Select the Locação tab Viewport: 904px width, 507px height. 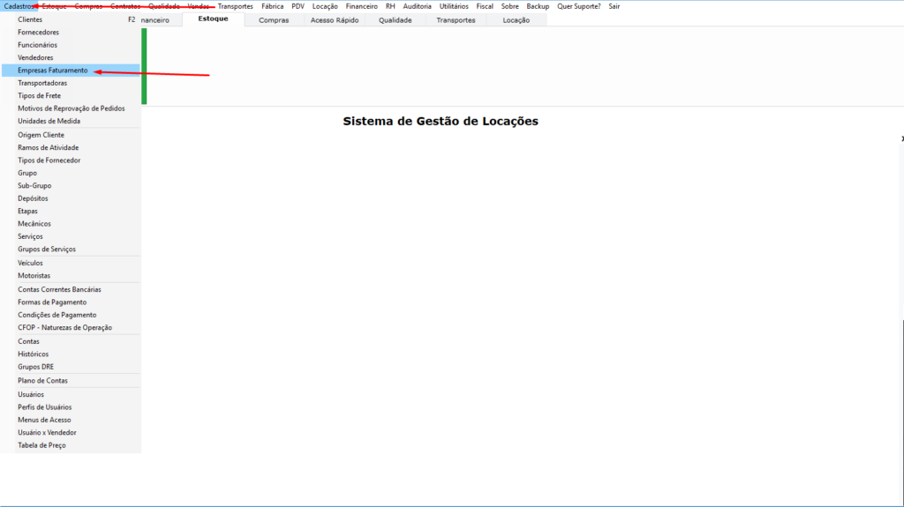tap(516, 20)
